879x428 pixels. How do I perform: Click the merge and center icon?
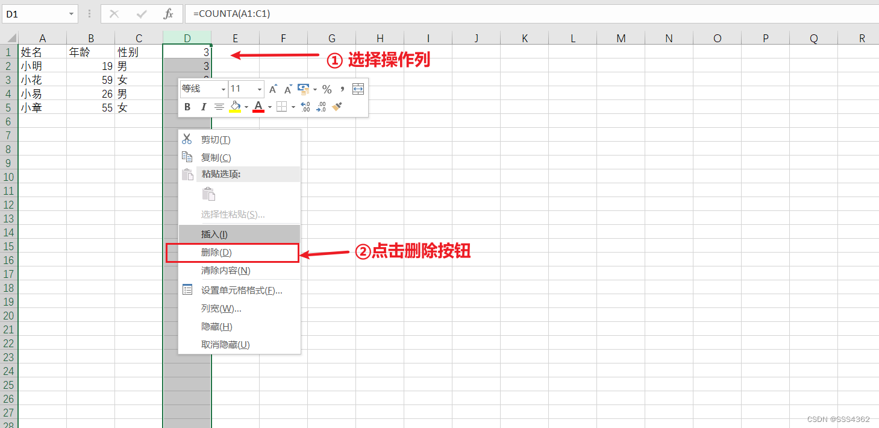pyautogui.click(x=358, y=89)
